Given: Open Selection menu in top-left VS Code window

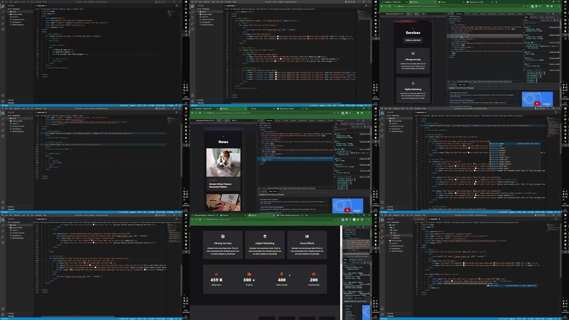Looking at the screenshot, I should point(17,2).
